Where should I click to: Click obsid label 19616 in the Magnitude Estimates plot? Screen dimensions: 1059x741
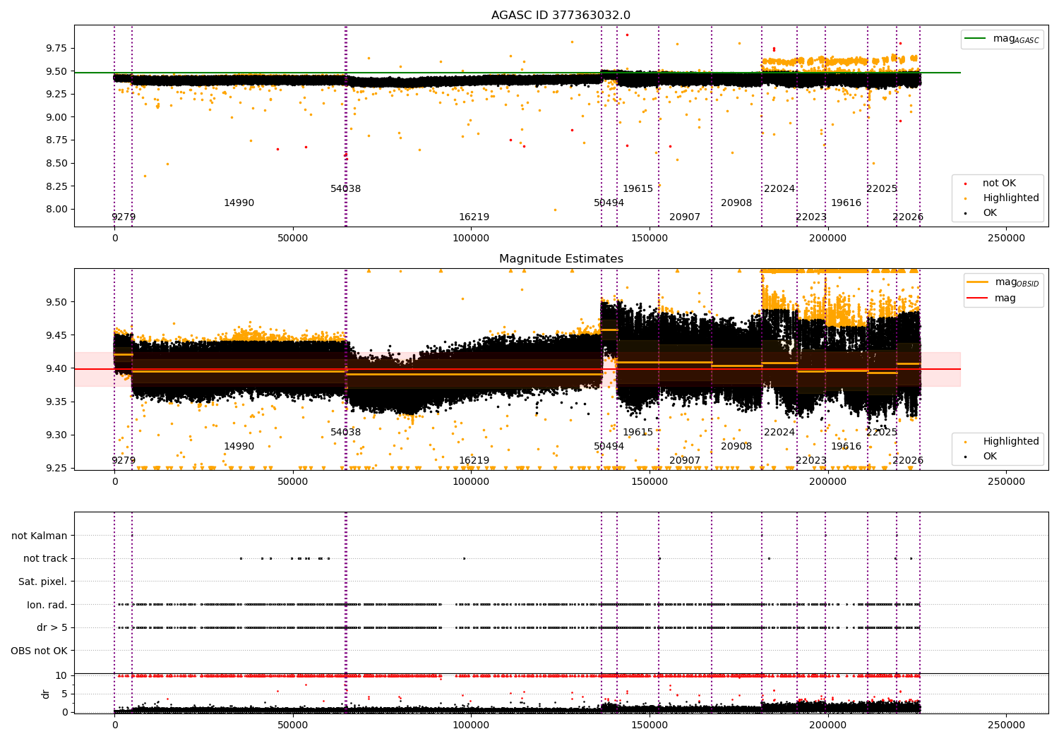click(x=846, y=446)
